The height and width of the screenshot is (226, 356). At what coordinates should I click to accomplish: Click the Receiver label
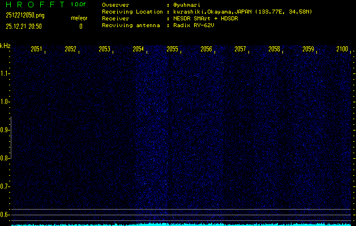click(x=115, y=19)
